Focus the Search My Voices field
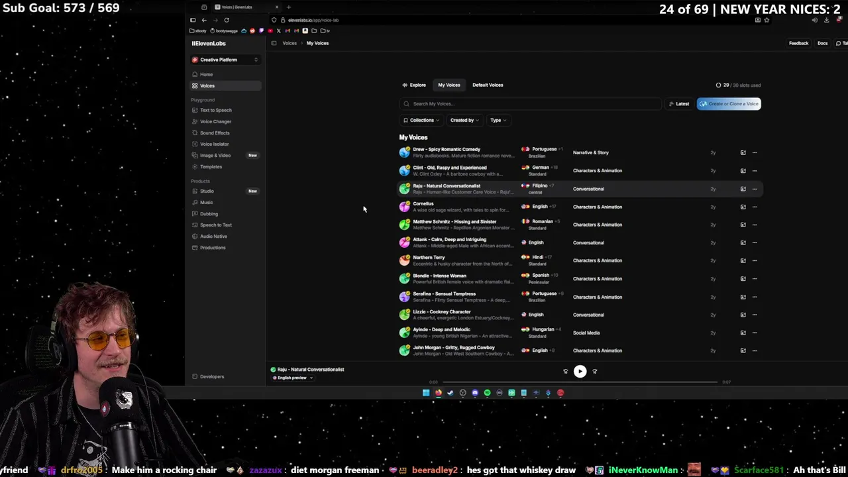Screen dimensions: 848x477 [530, 103]
